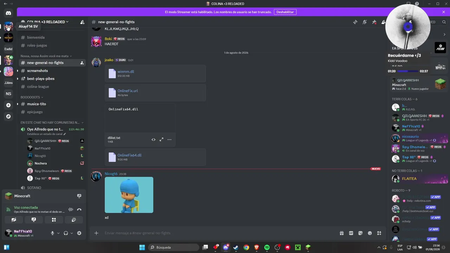
Task: Toggle headphone deafen
Action: click(66, 233)
